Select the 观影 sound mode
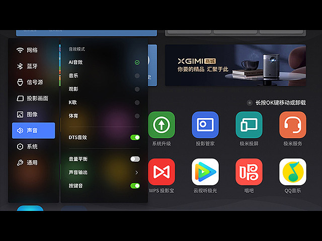The image size is (322, 241). 104,89
